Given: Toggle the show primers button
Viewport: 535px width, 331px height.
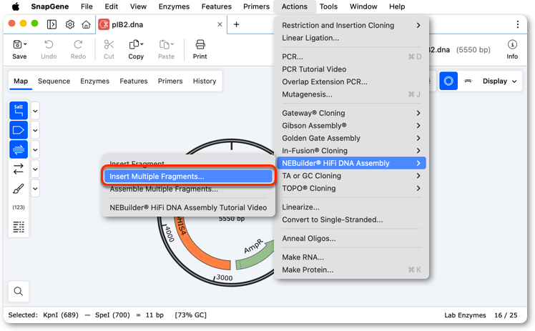Looking at the screenshot, I should (19, 149).
